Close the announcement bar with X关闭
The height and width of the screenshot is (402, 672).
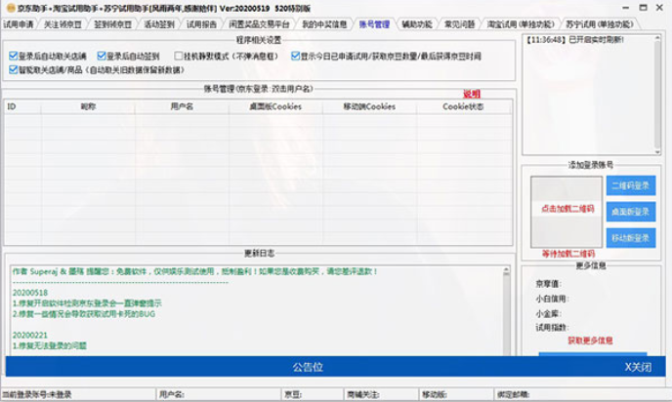[638, 367]
